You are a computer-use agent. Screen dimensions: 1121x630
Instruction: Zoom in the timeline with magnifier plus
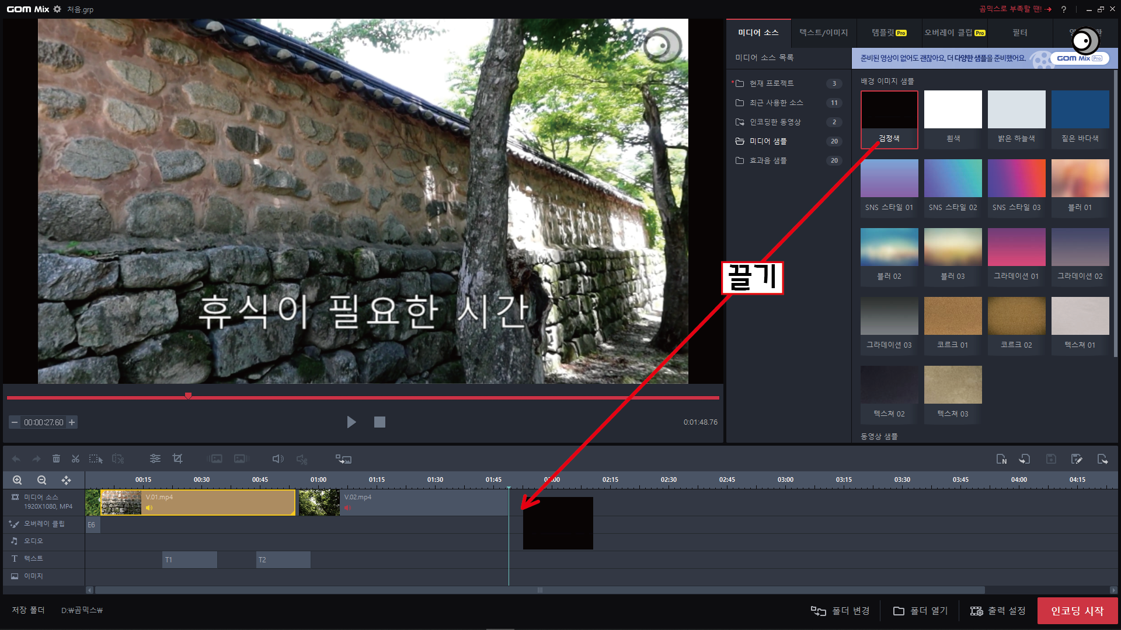[x=18, y=480]
